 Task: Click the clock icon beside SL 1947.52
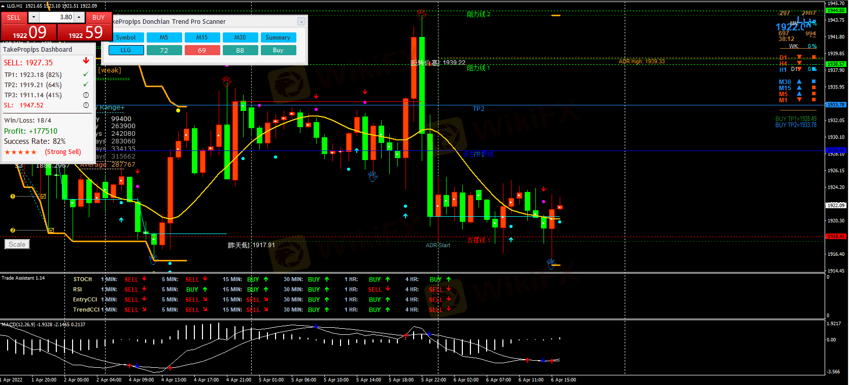(86, 105)
